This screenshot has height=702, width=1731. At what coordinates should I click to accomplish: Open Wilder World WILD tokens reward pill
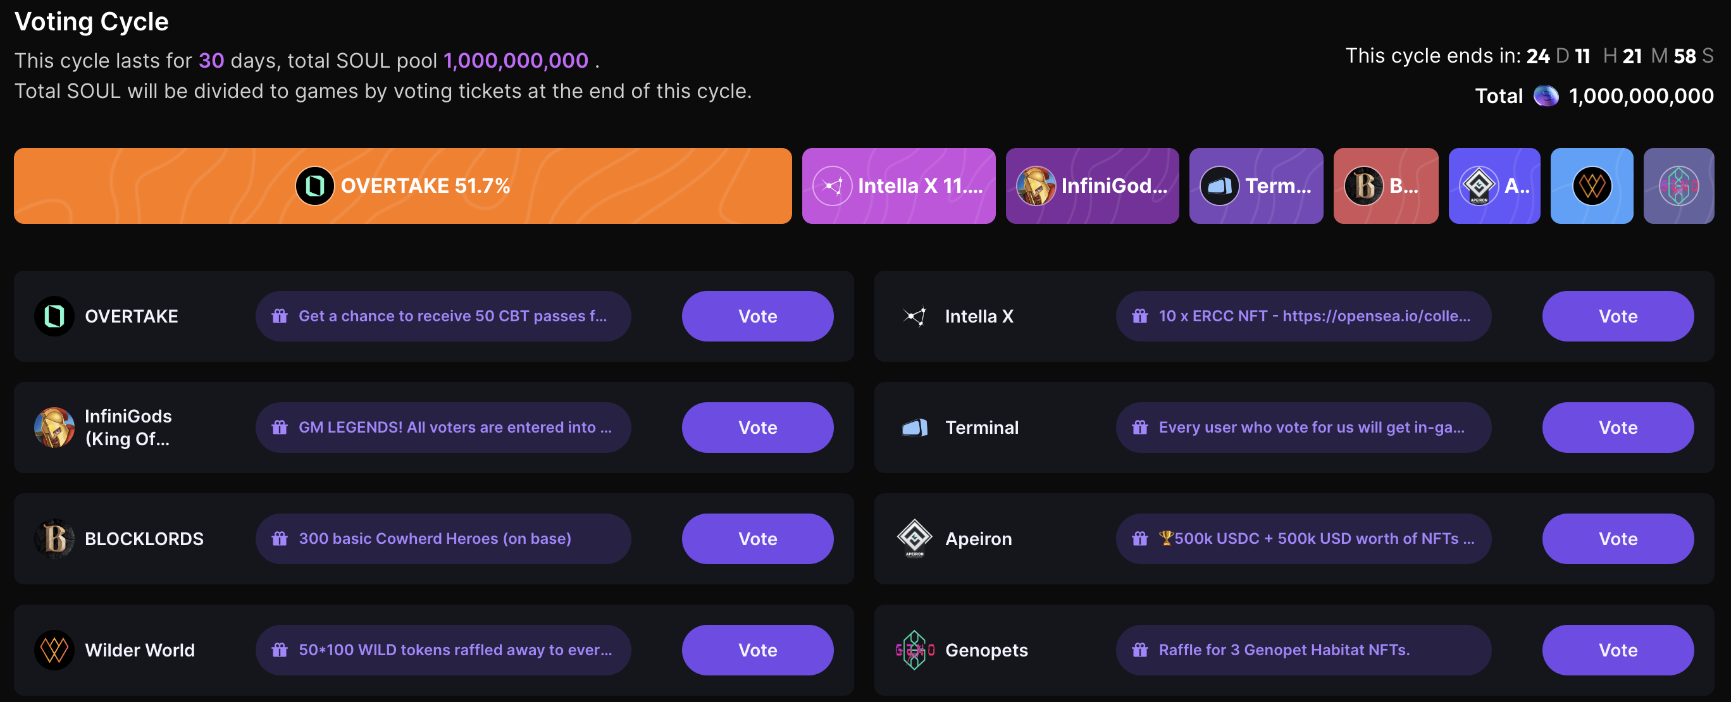[x=443, y=650]
